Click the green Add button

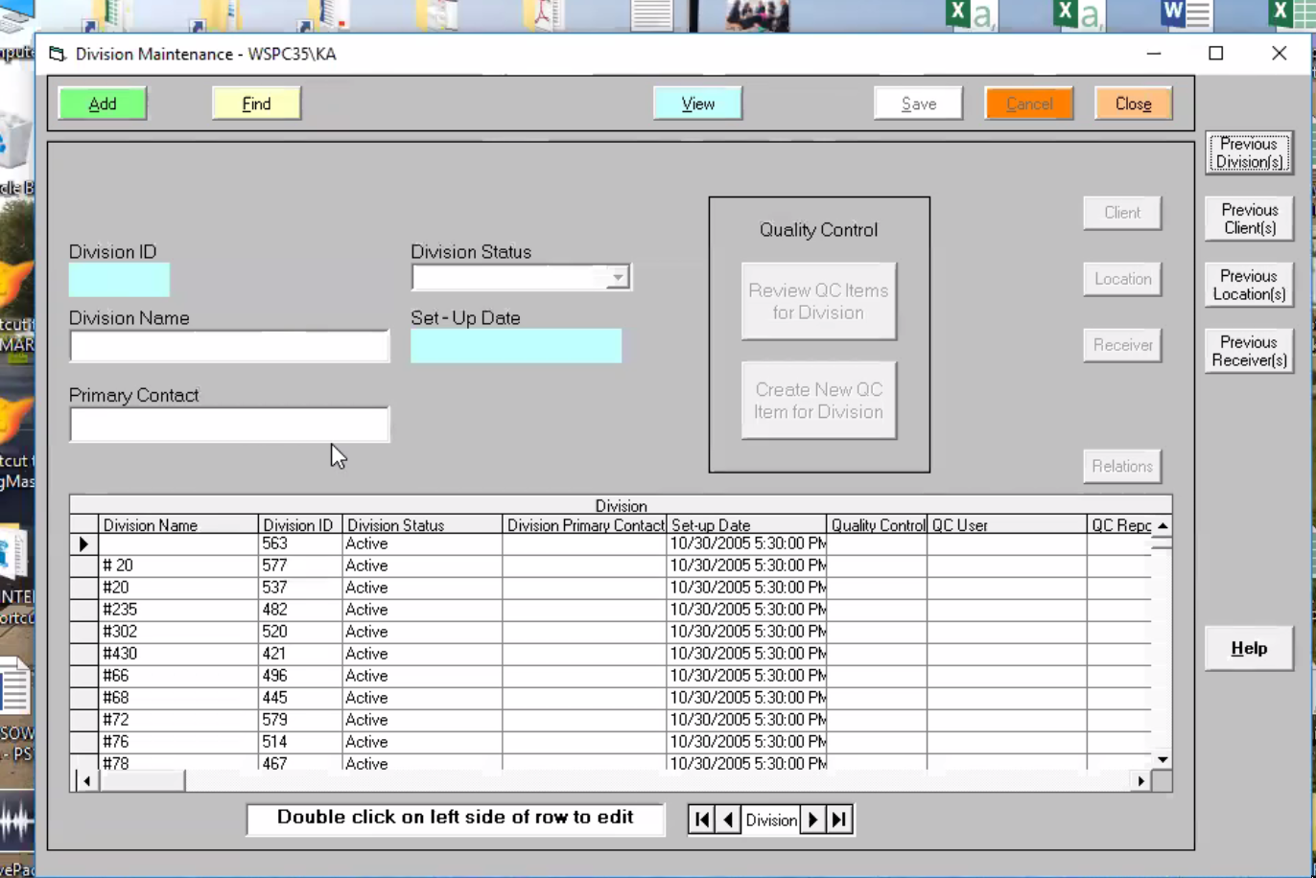pyautogui.click(x=103, y=104)
